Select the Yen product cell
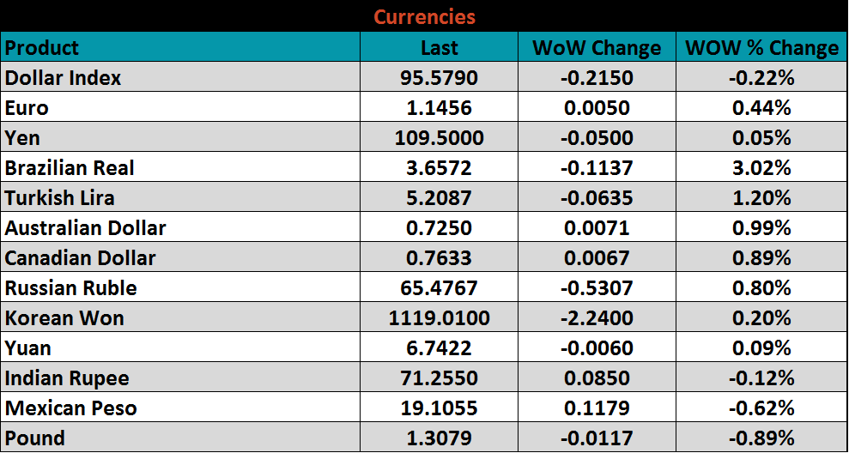Screen dimensions: 849x453 (x=22, y=138)
